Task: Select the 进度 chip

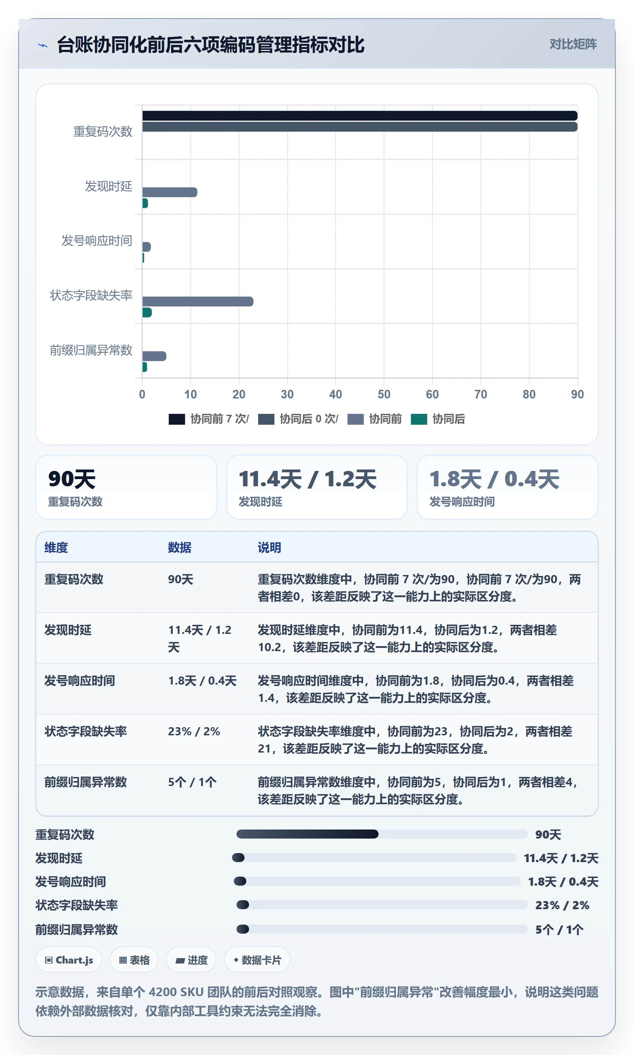Action: (191, 959)
